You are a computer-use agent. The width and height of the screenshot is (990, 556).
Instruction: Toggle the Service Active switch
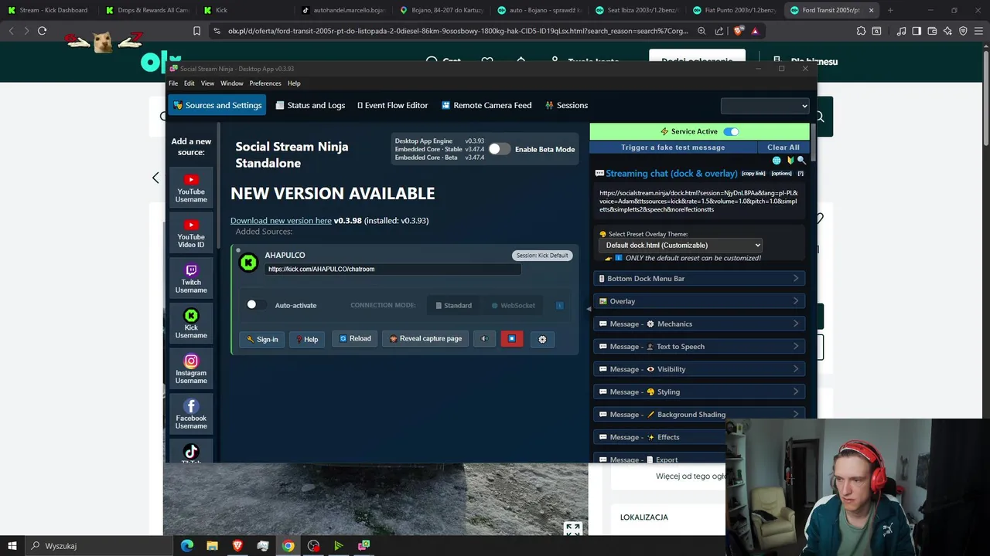coord(730,131)
